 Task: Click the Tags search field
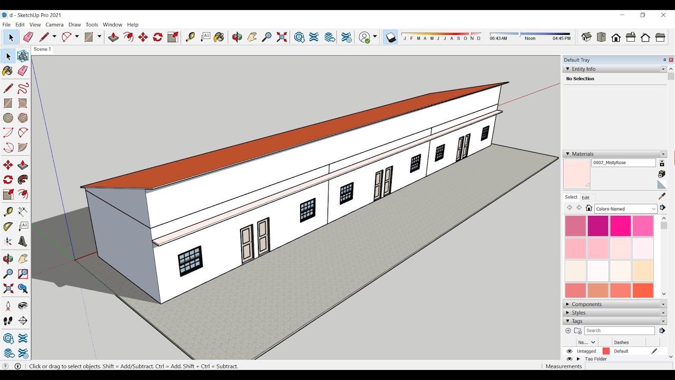[x=620, y=331]
